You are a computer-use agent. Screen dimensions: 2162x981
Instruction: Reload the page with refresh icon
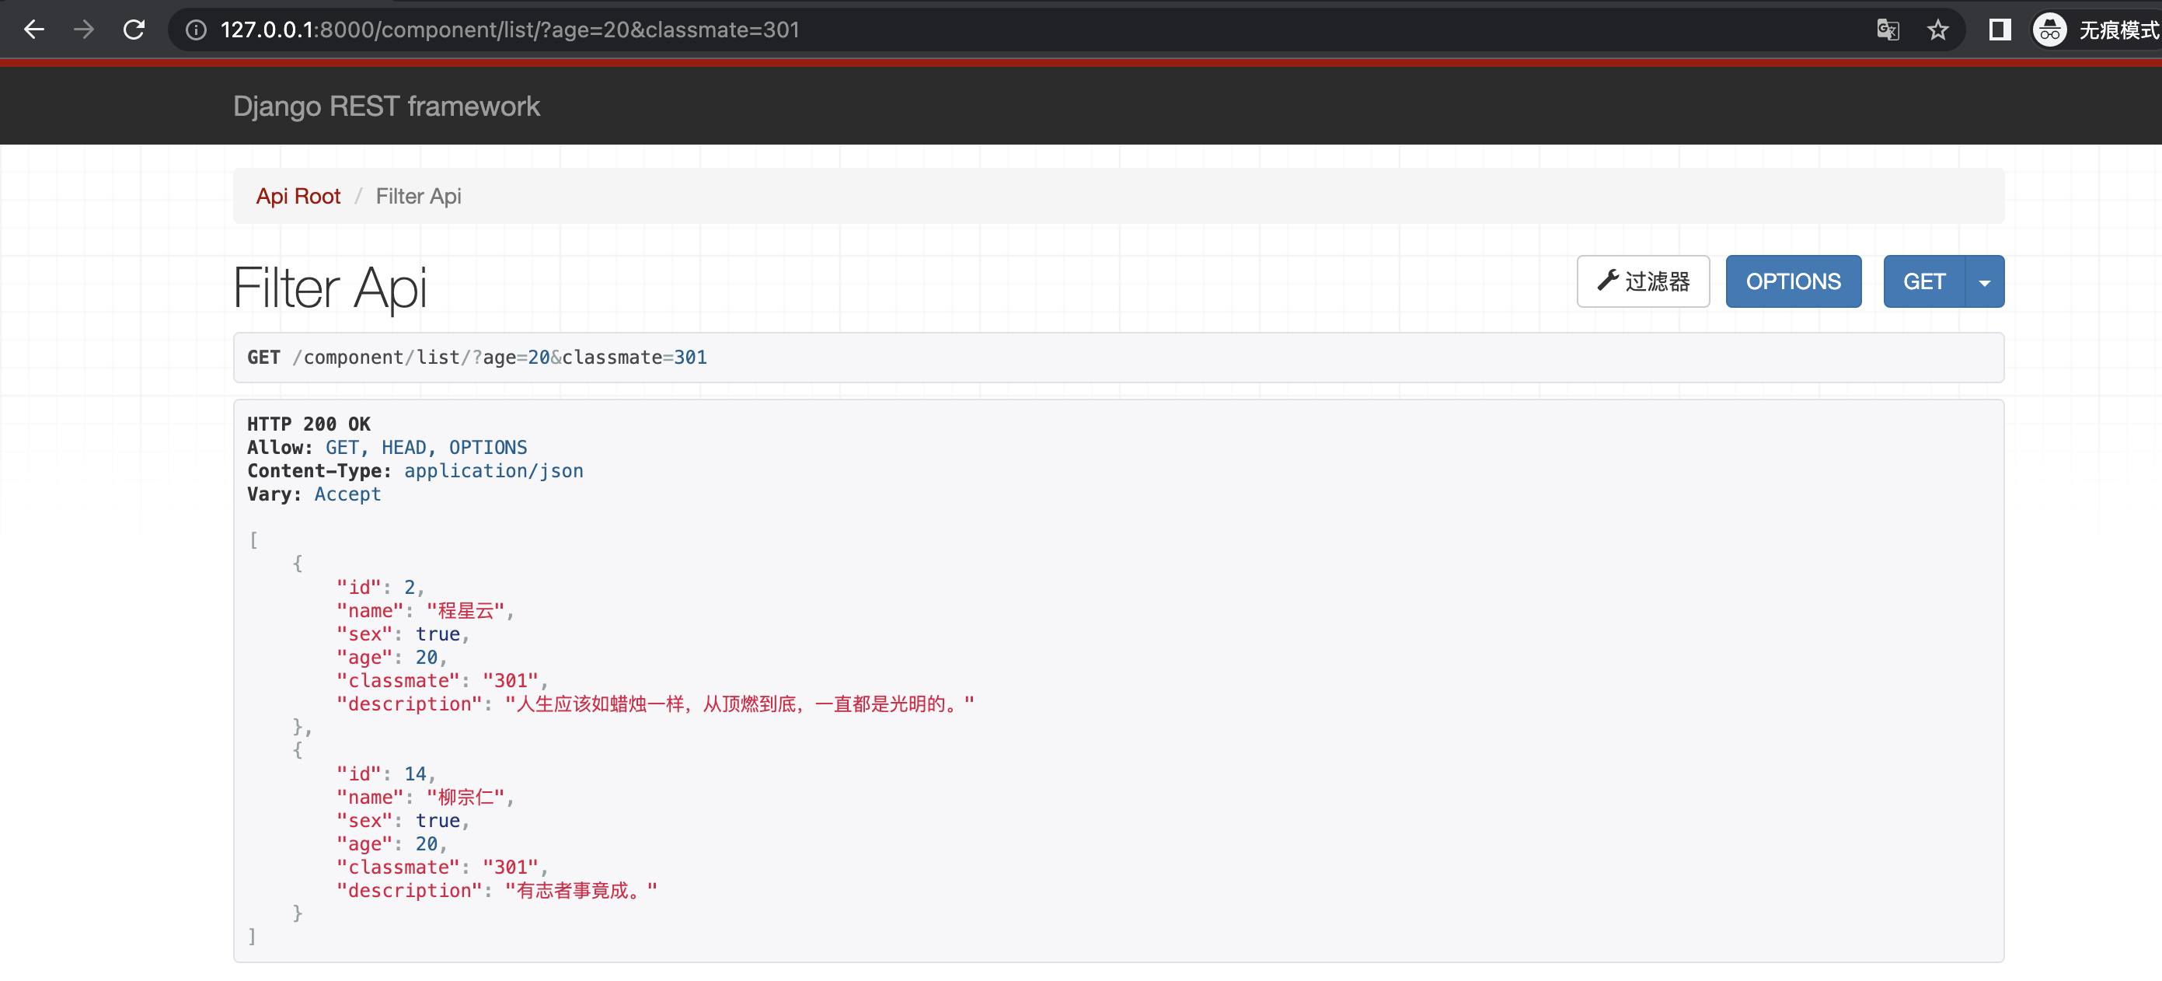click(134, 30)
